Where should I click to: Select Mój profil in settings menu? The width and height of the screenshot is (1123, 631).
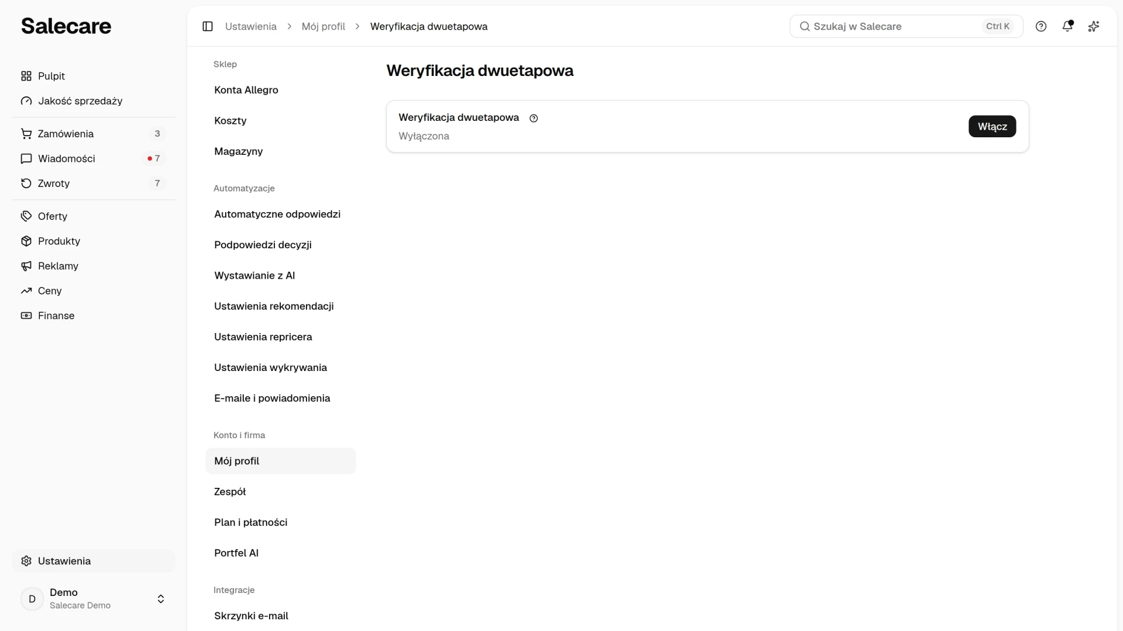[281, 461]
